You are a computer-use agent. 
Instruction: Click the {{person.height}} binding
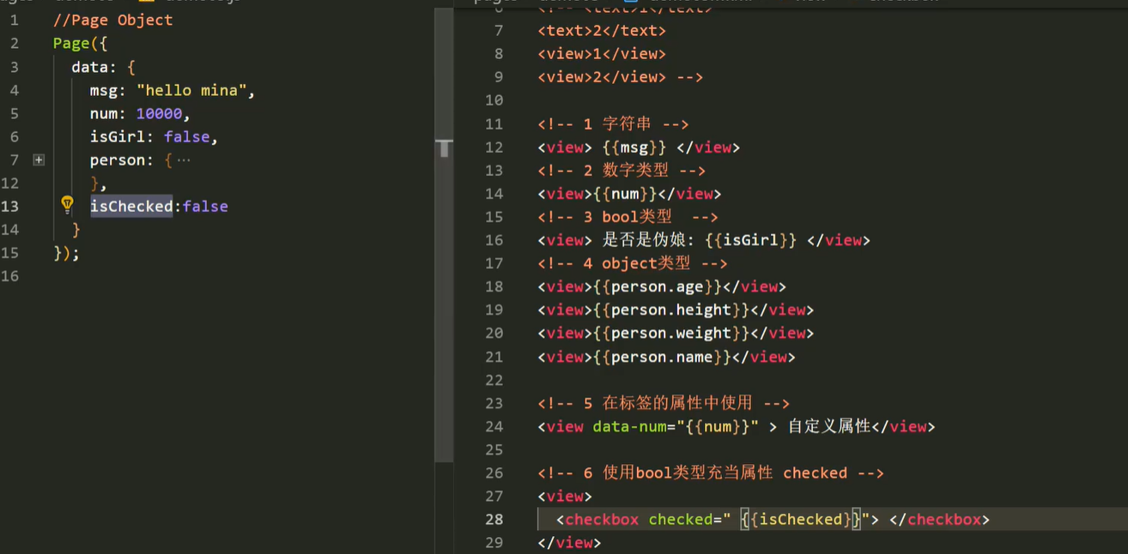(671, 310)
